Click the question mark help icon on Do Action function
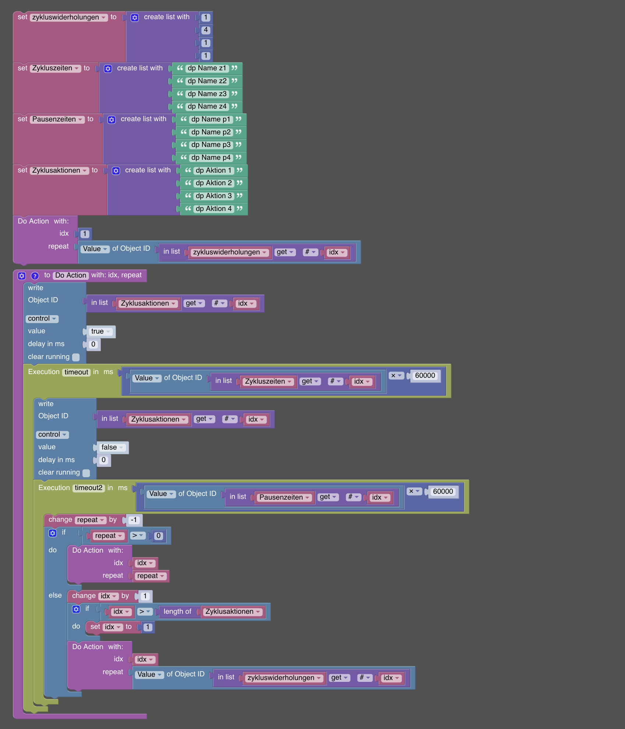 point(35,275)
